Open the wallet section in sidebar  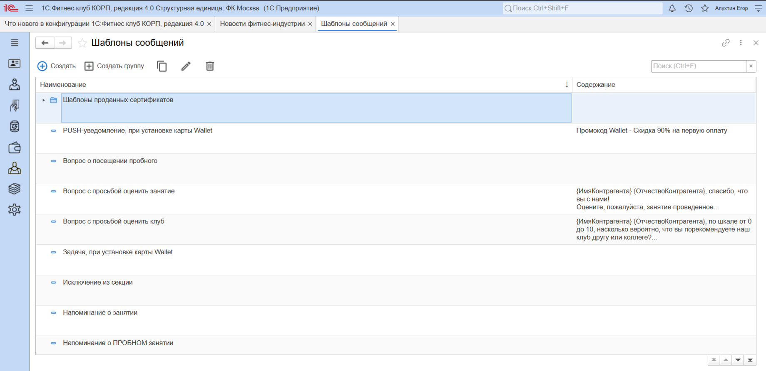tap(15, 147)
